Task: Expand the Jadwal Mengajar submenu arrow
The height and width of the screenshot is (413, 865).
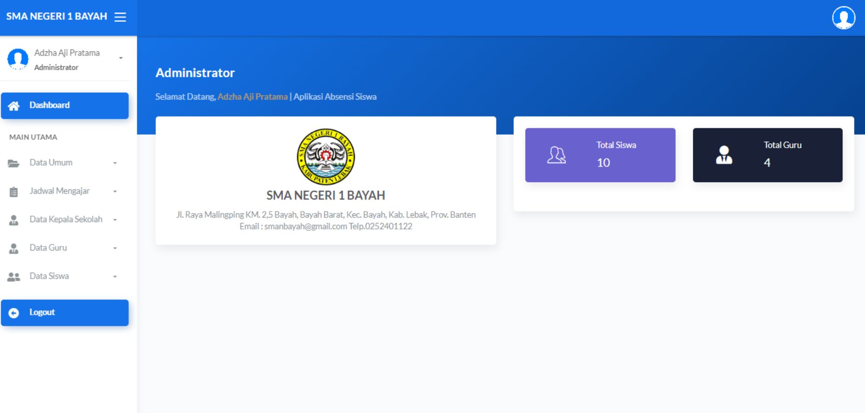Action: point(115,192)
